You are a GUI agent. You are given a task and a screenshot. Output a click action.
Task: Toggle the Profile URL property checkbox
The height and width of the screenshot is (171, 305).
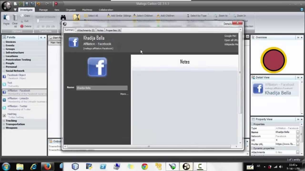297,144
